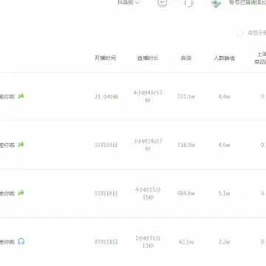
Task: Click the green PK icon in the 738.9w row
Action: pyautogui.click(x=21, y=145)
